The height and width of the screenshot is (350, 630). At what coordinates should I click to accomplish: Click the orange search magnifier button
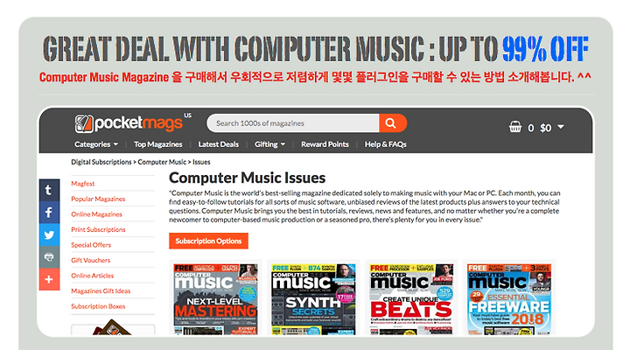coord(393,123)
